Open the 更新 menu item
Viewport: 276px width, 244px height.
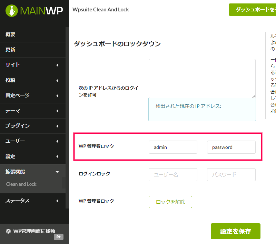[33, 50]
